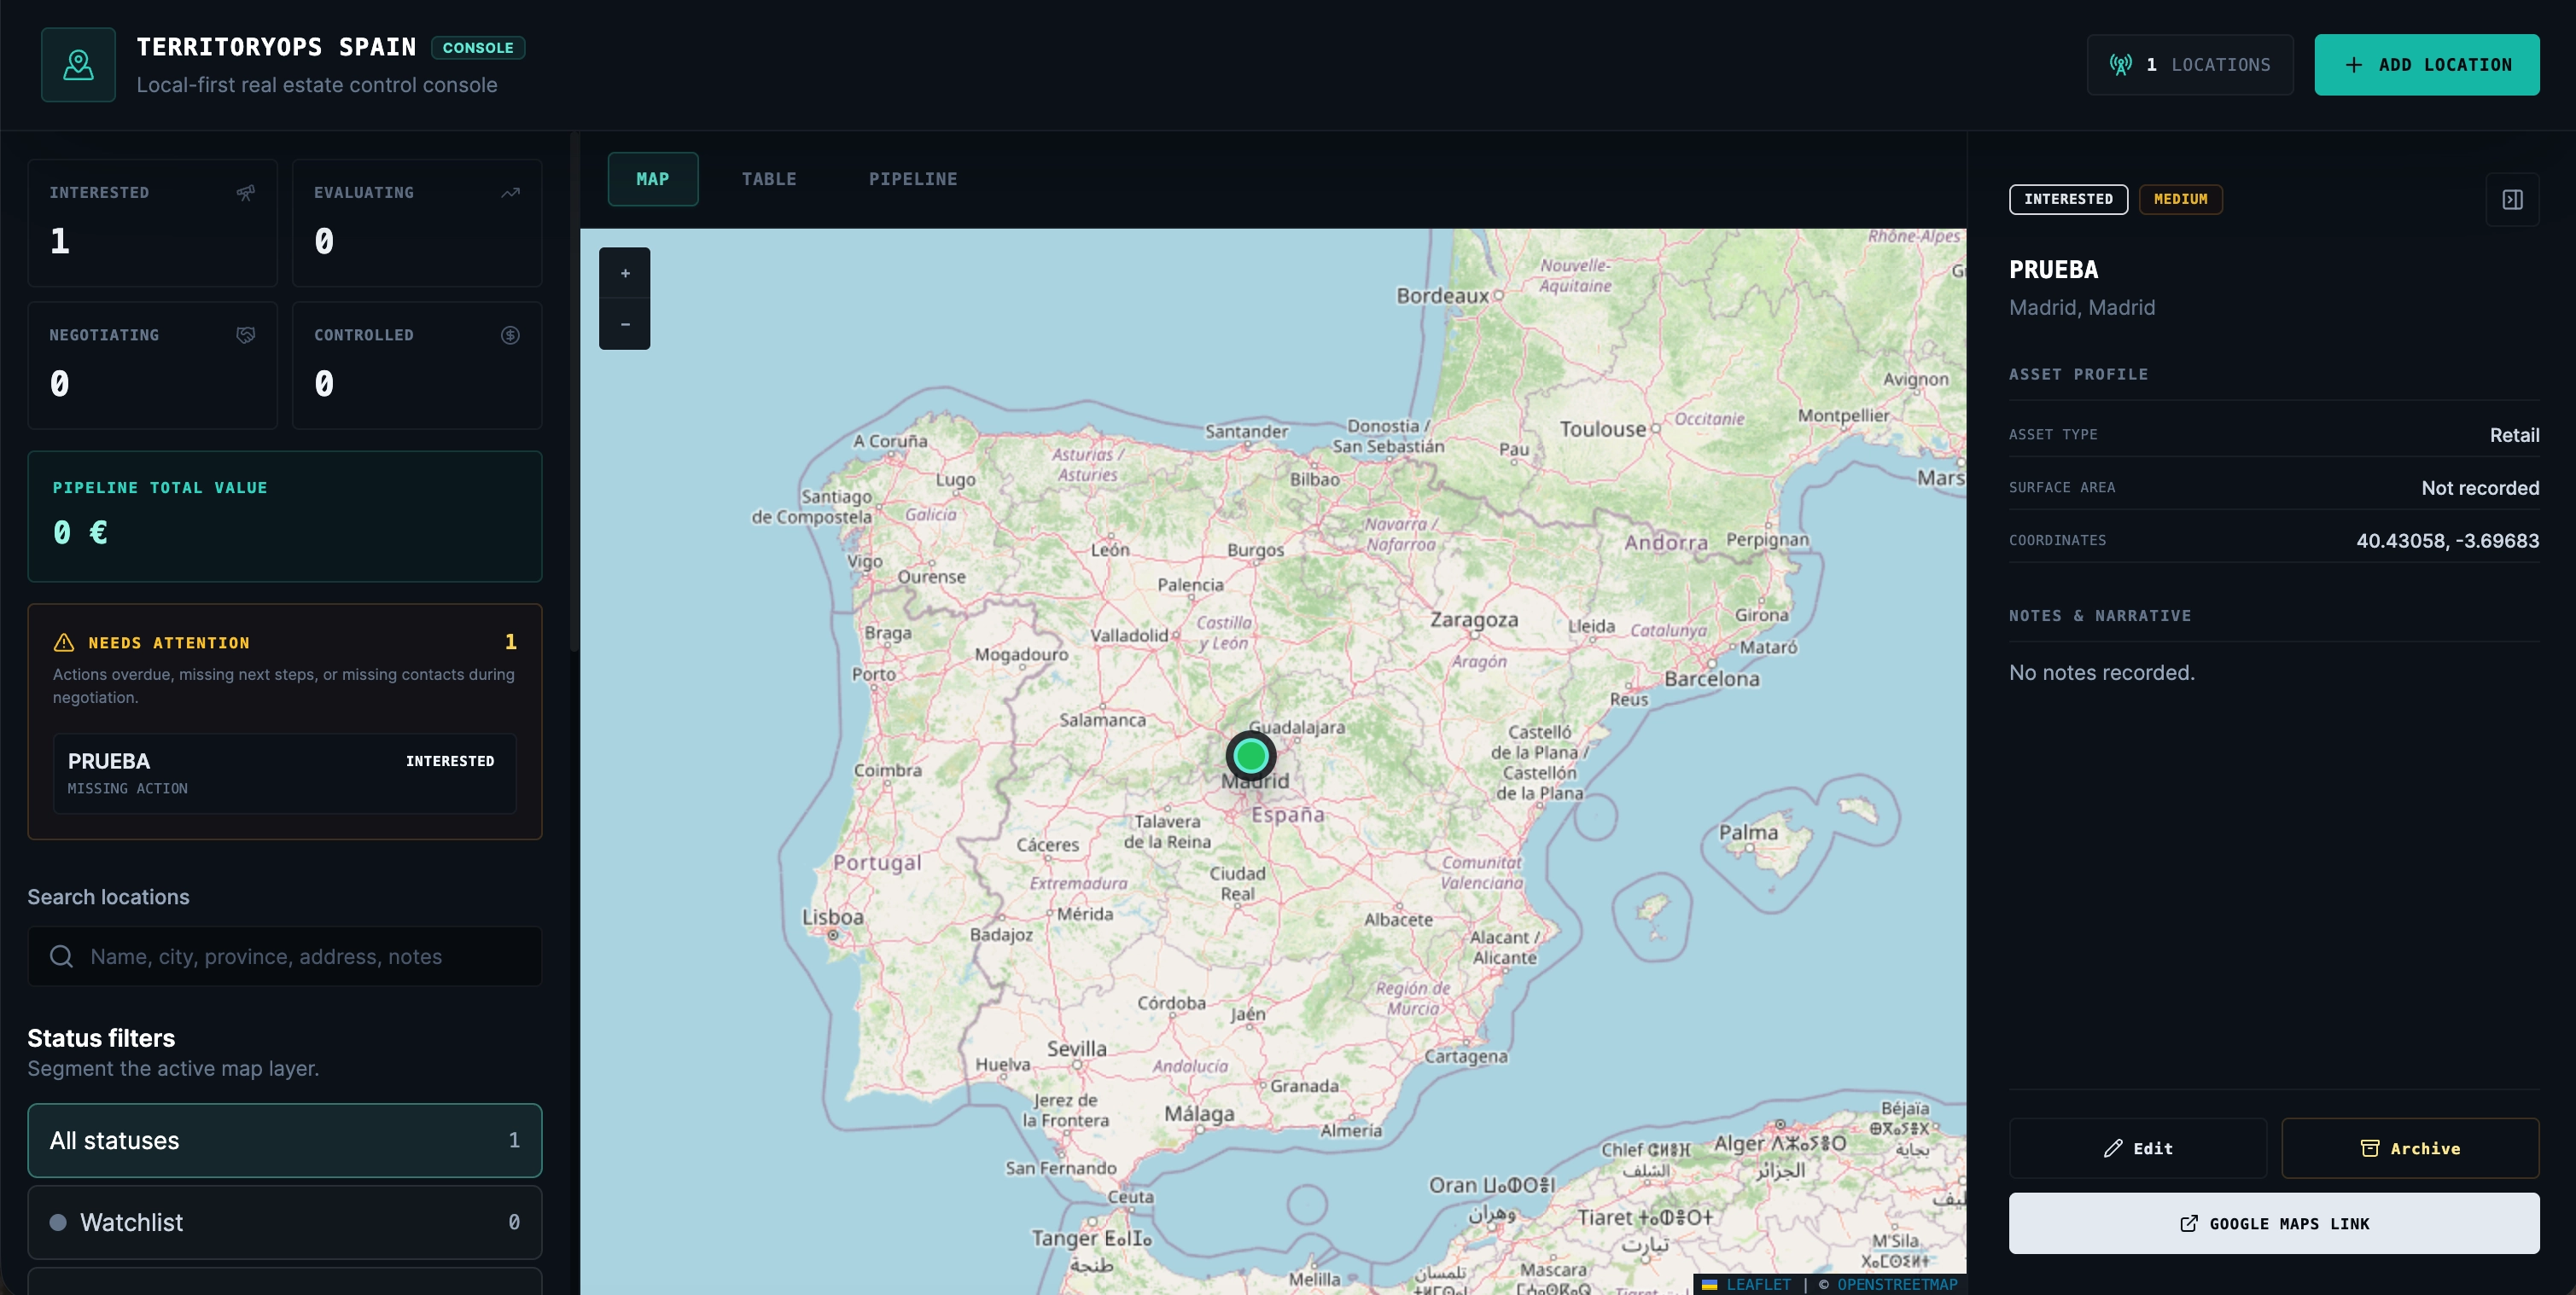Open the Google Maps link
This screenshot has height=1295, width=2576.
click(x=2274, y=1223)
